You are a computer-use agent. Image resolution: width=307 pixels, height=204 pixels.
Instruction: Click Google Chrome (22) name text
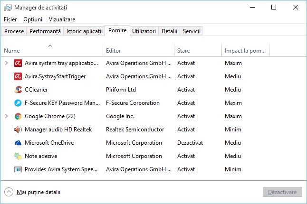tap(50, 116)
